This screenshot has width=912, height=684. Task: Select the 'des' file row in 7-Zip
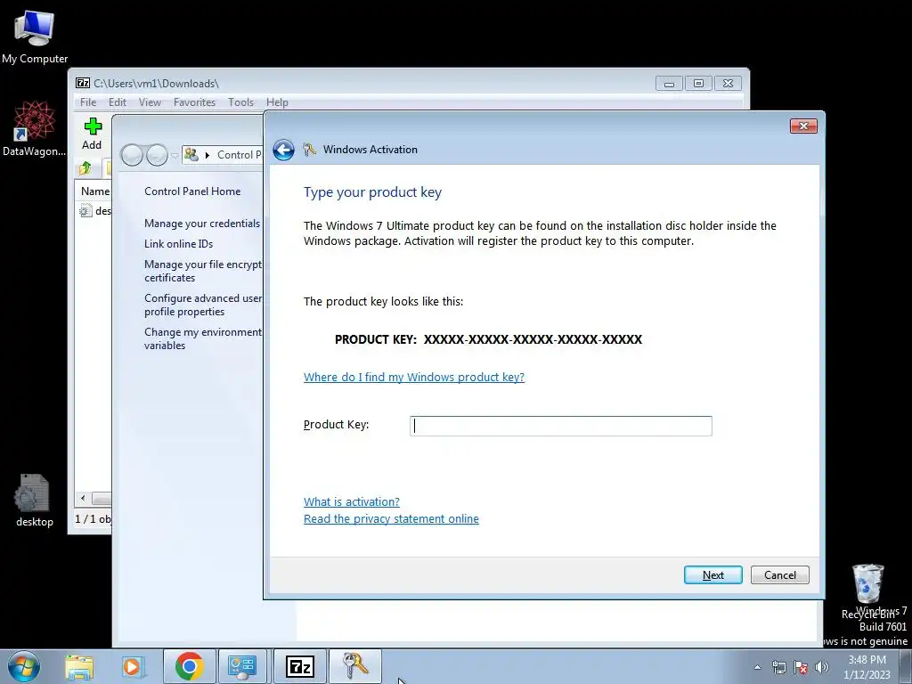[x=94, y=210]
